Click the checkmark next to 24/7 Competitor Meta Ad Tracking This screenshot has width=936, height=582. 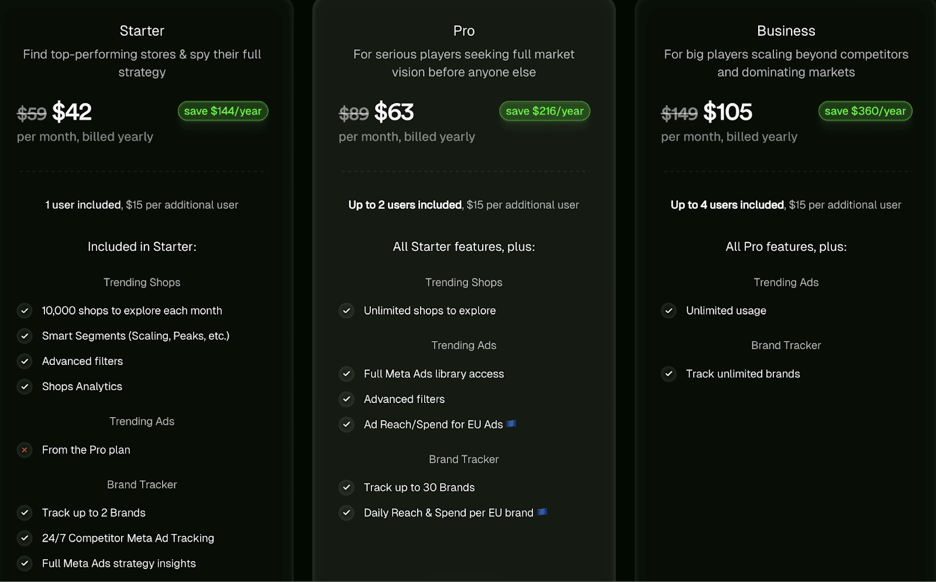click(25, 538)
